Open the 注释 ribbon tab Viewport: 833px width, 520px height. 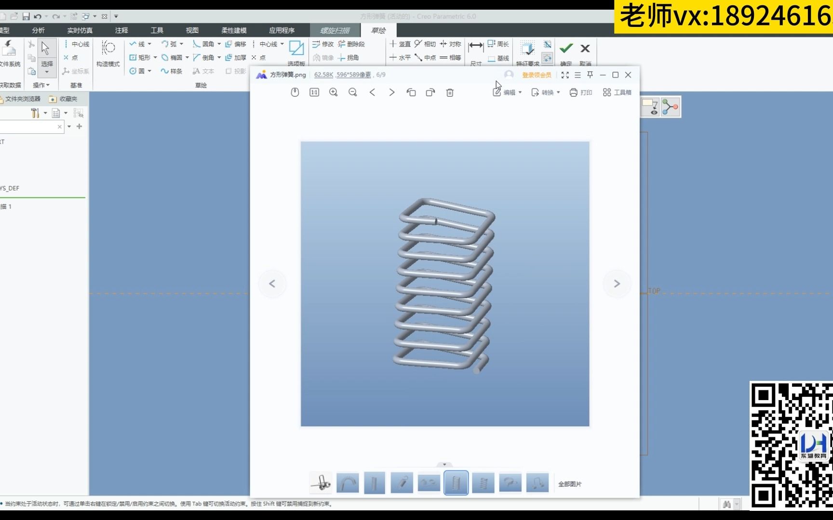click(121, 30)
